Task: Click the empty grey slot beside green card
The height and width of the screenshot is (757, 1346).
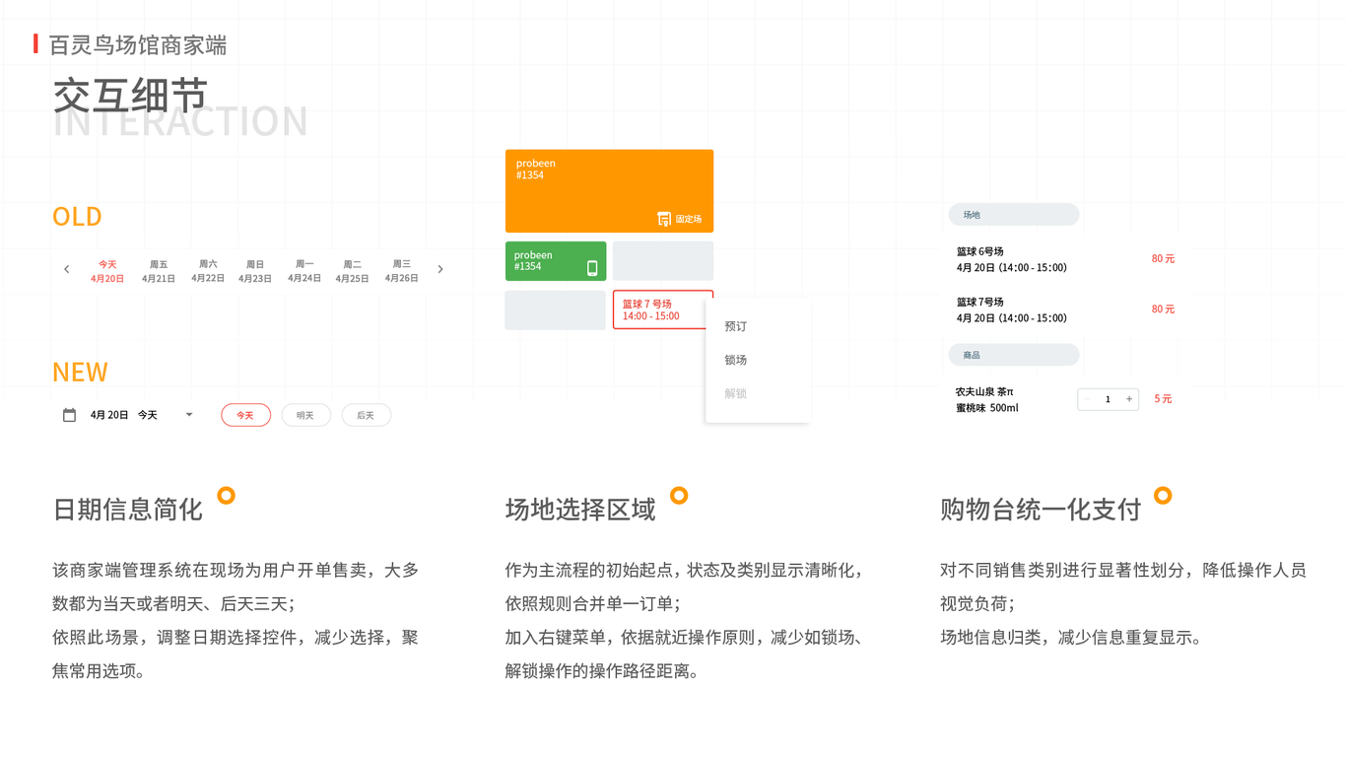Action: tap(663, 261)
